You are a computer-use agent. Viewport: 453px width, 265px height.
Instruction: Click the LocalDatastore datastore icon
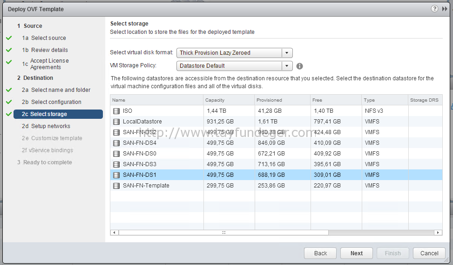pos(116,122)
